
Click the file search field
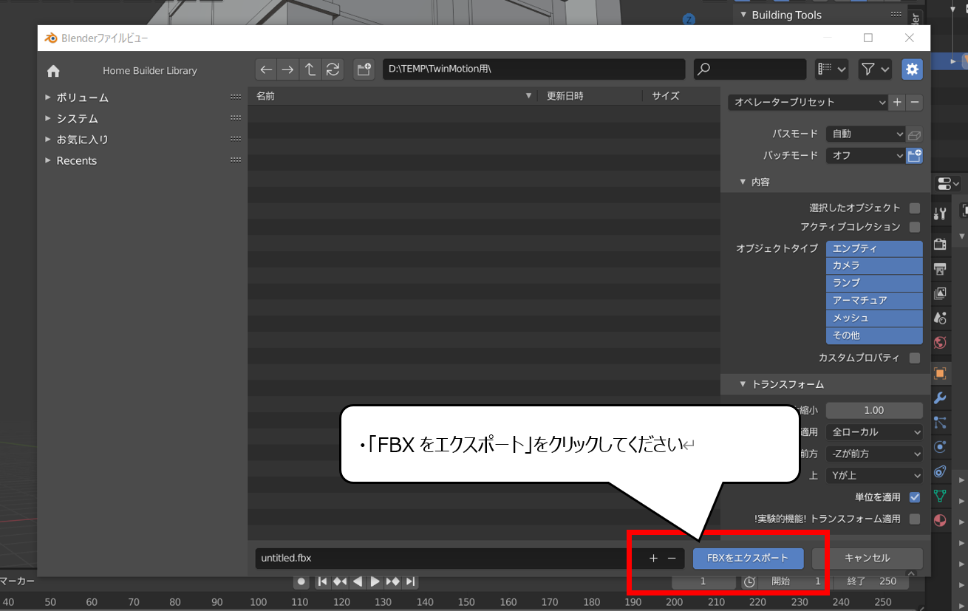click(750, 69)
